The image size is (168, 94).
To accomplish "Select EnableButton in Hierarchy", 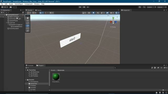I will 18,27.
